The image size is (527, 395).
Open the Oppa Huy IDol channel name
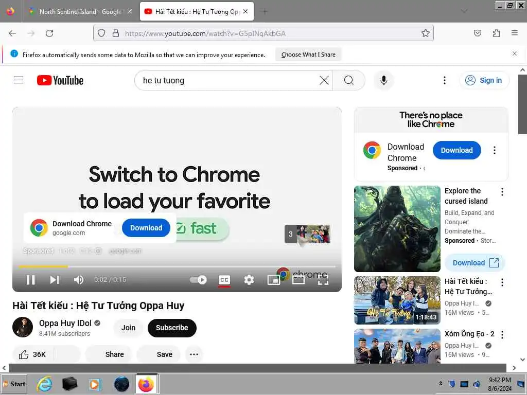(x=65, y=323)
